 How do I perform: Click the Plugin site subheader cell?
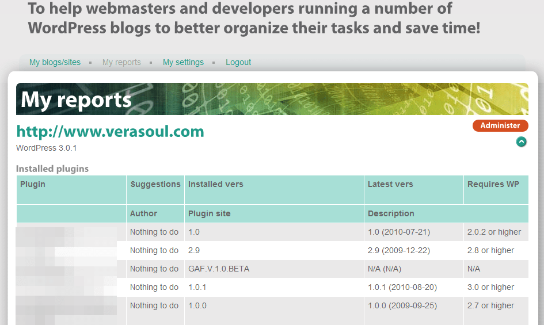209,213
